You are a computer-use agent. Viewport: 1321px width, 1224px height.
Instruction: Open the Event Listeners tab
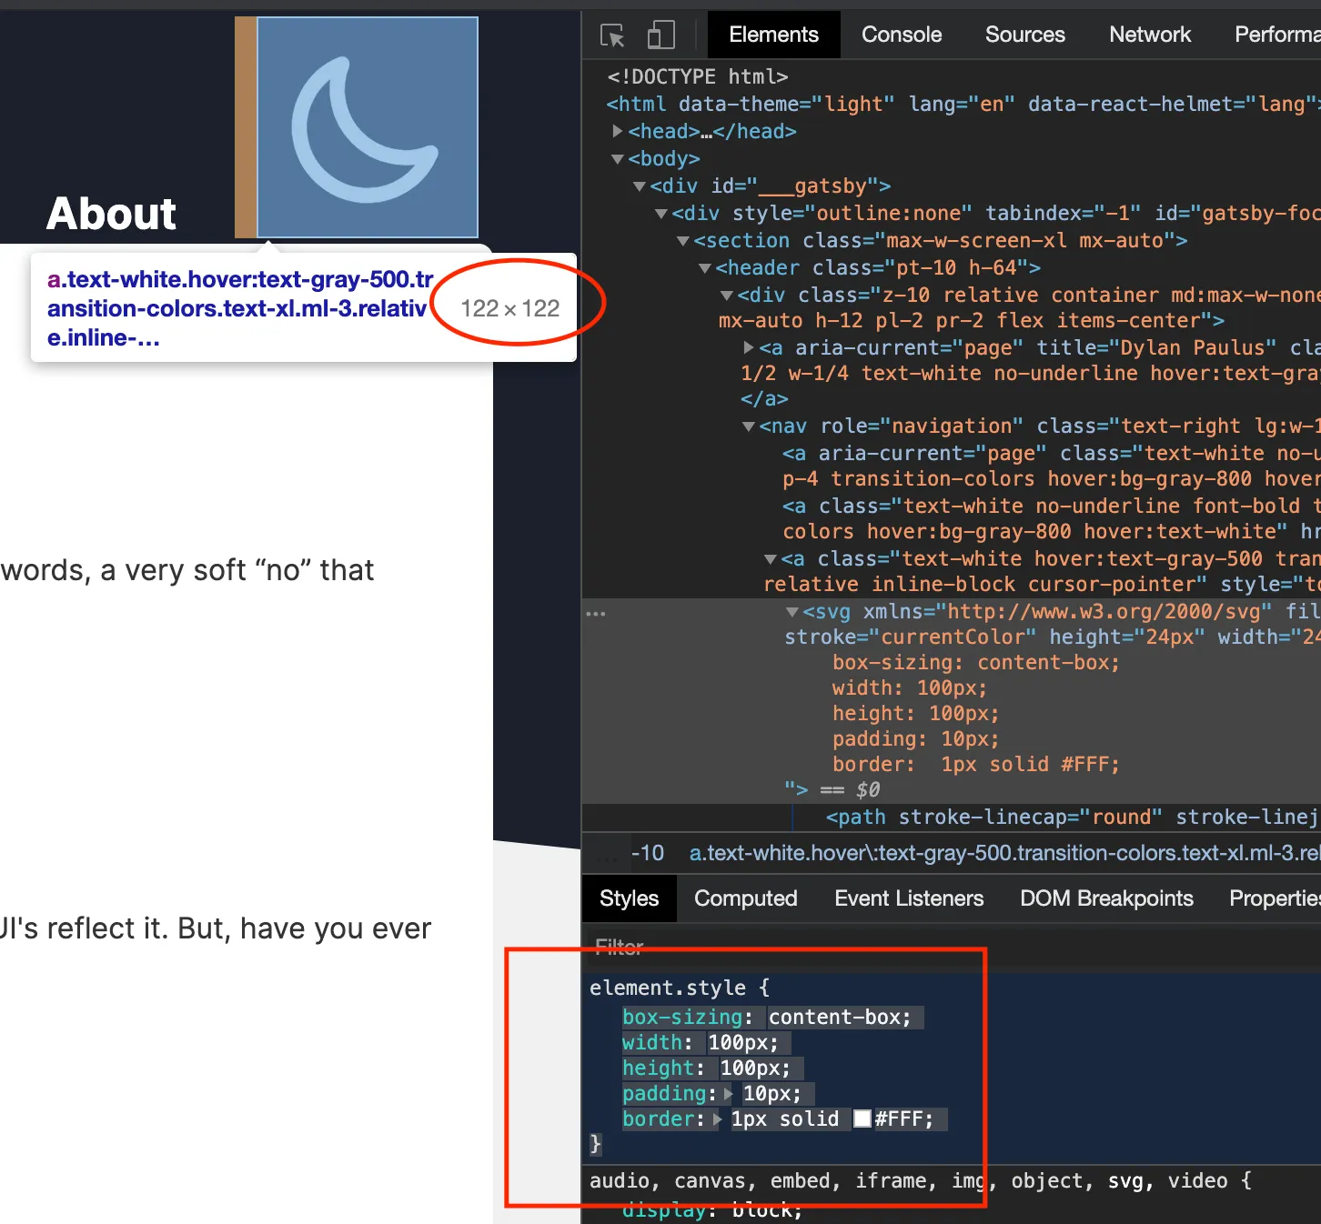pos(908,898)
